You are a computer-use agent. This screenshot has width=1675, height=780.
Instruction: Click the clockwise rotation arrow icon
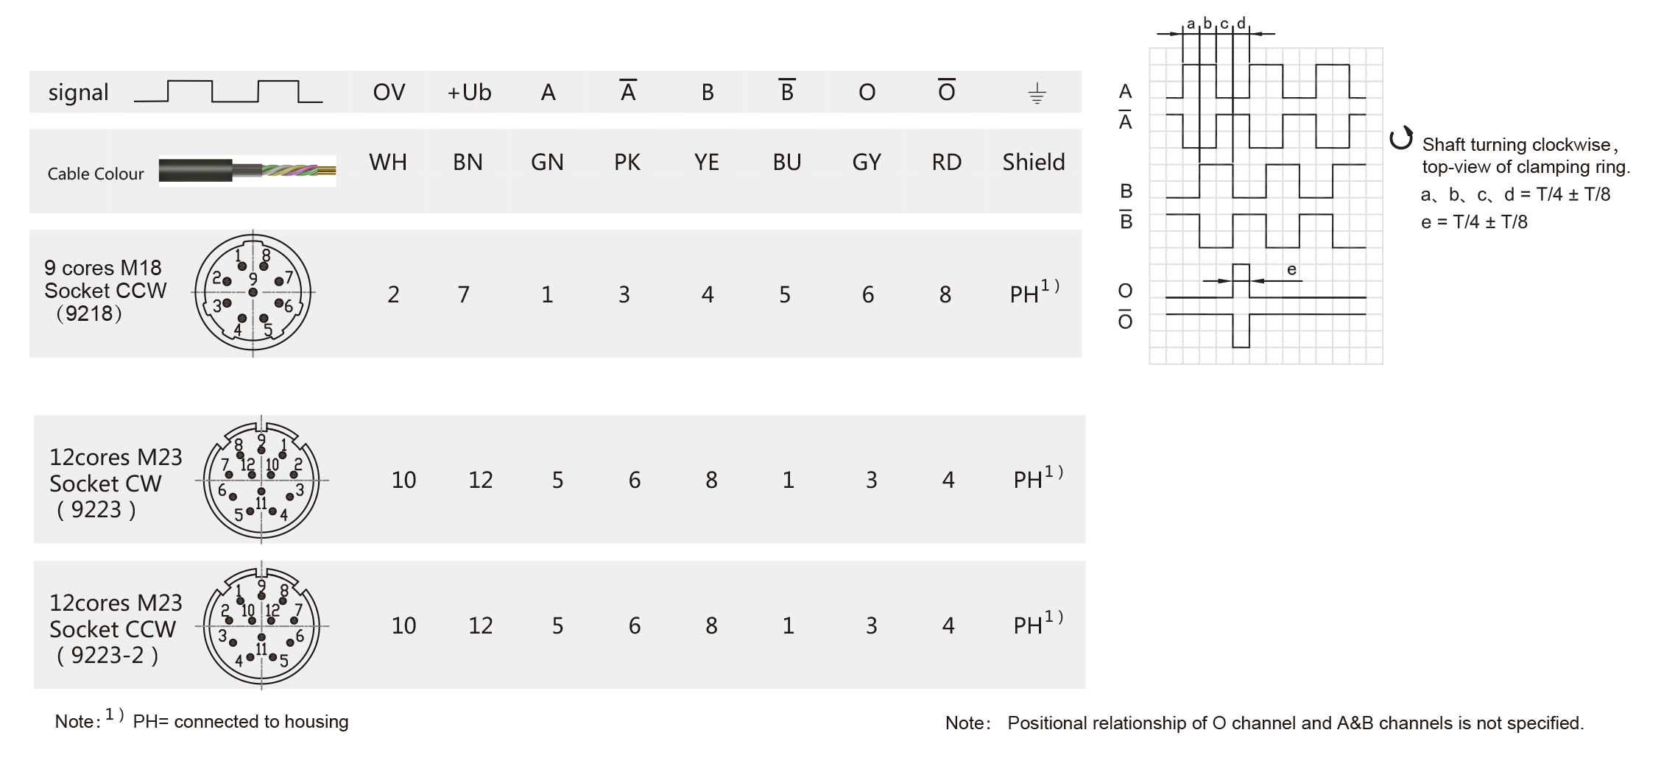[1401, 138]
